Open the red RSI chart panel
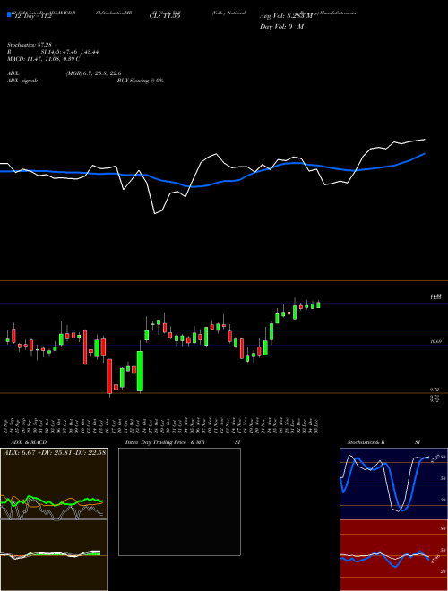448x591 pixels. pos(393,555)
